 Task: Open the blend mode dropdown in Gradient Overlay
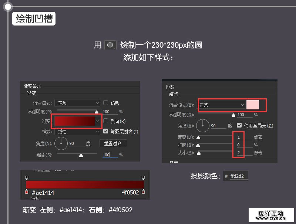[77, 103]
